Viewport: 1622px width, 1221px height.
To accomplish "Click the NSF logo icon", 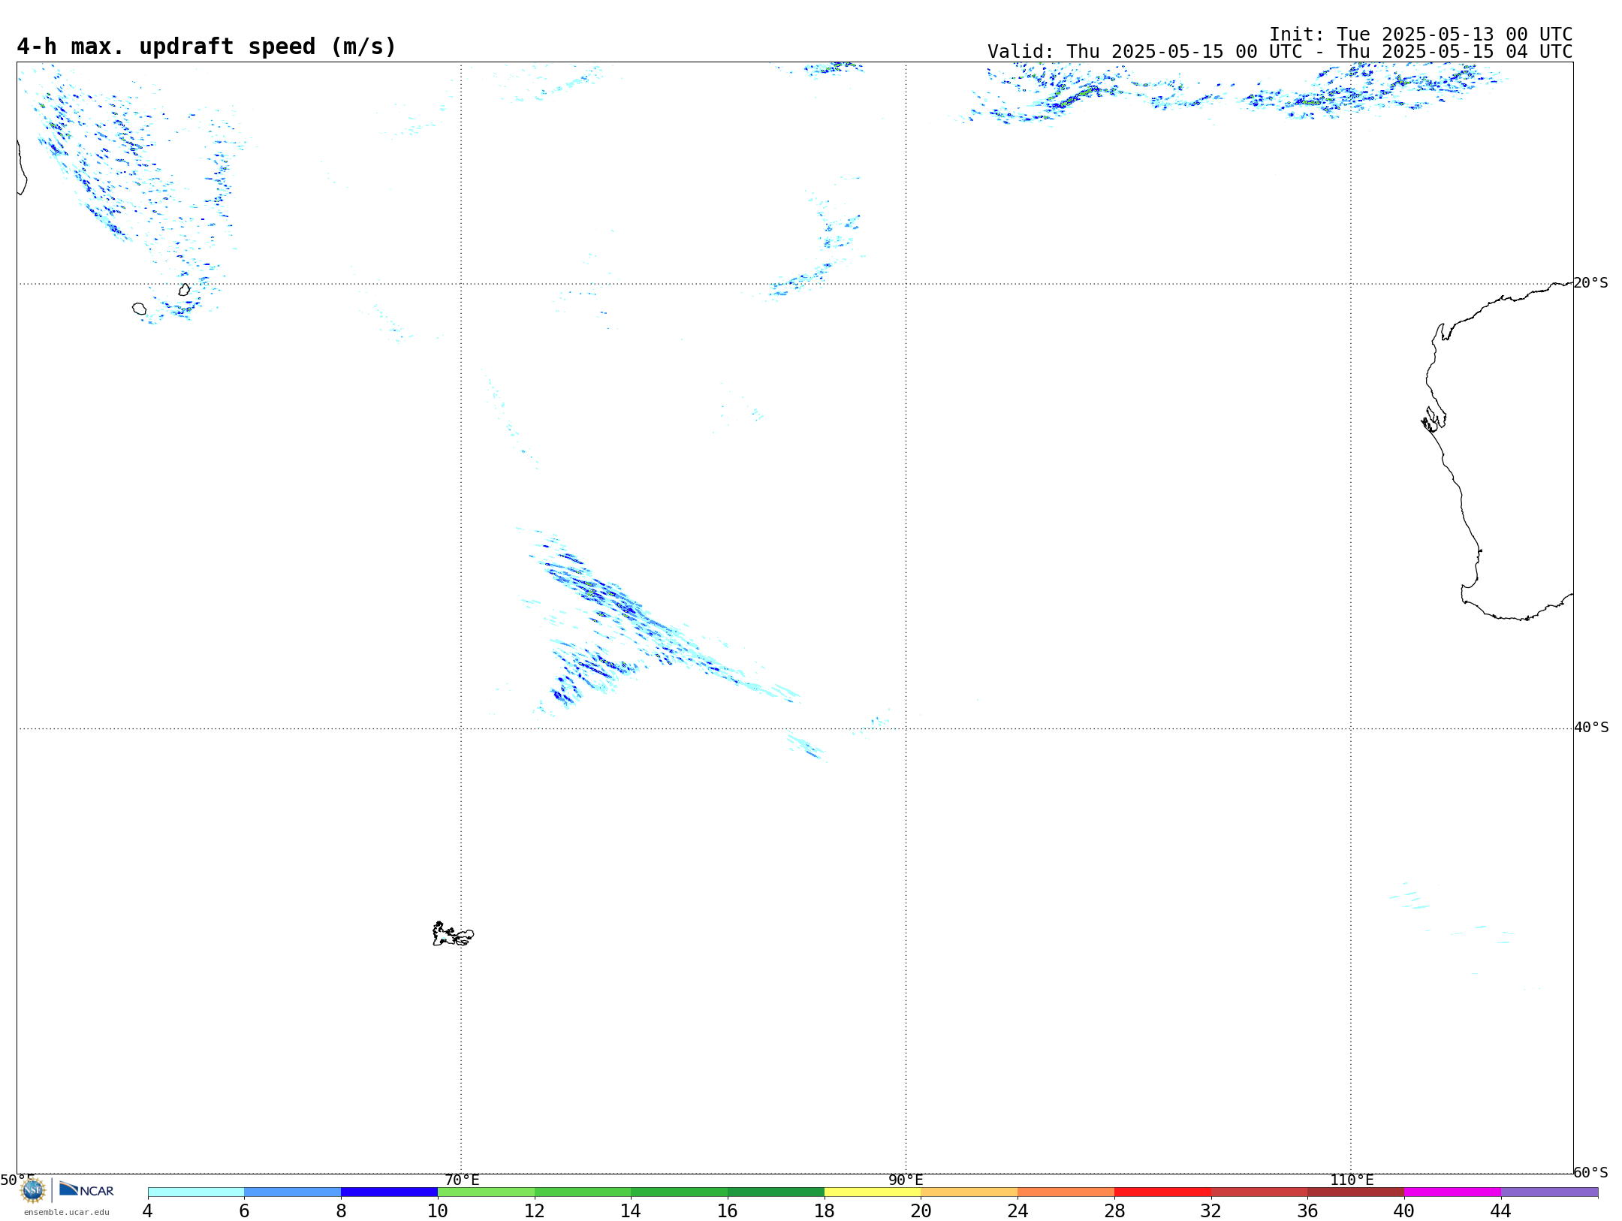I will [33, 1190].
